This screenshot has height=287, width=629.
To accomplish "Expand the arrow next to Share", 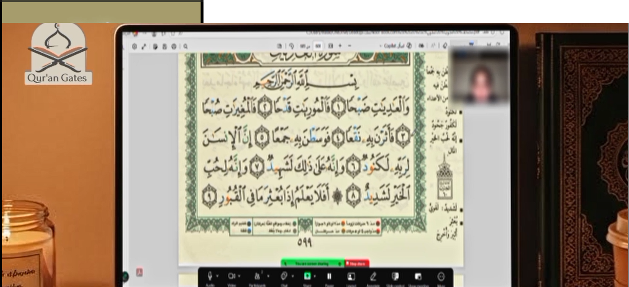I will [314, 276].
